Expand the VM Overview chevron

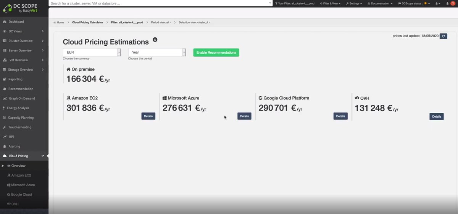pos(43,60)
